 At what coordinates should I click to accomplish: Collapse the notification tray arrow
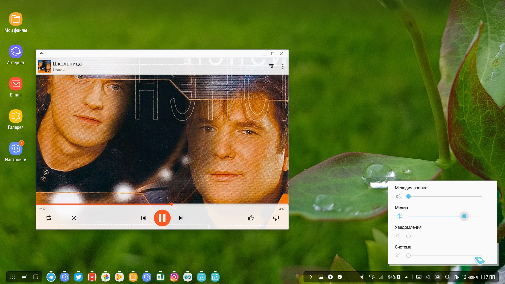(x=311, y=277)
